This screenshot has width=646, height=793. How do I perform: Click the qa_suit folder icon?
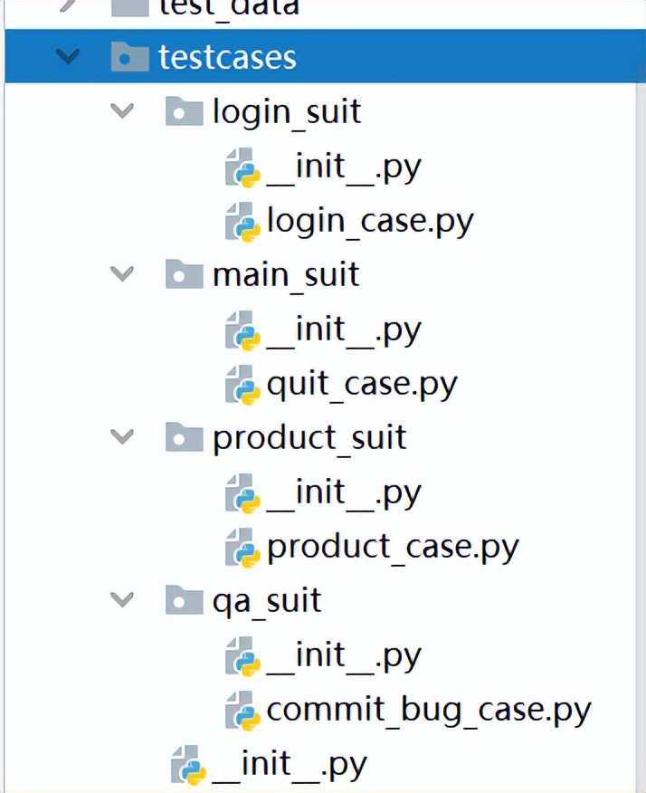[x=184, y=600]
